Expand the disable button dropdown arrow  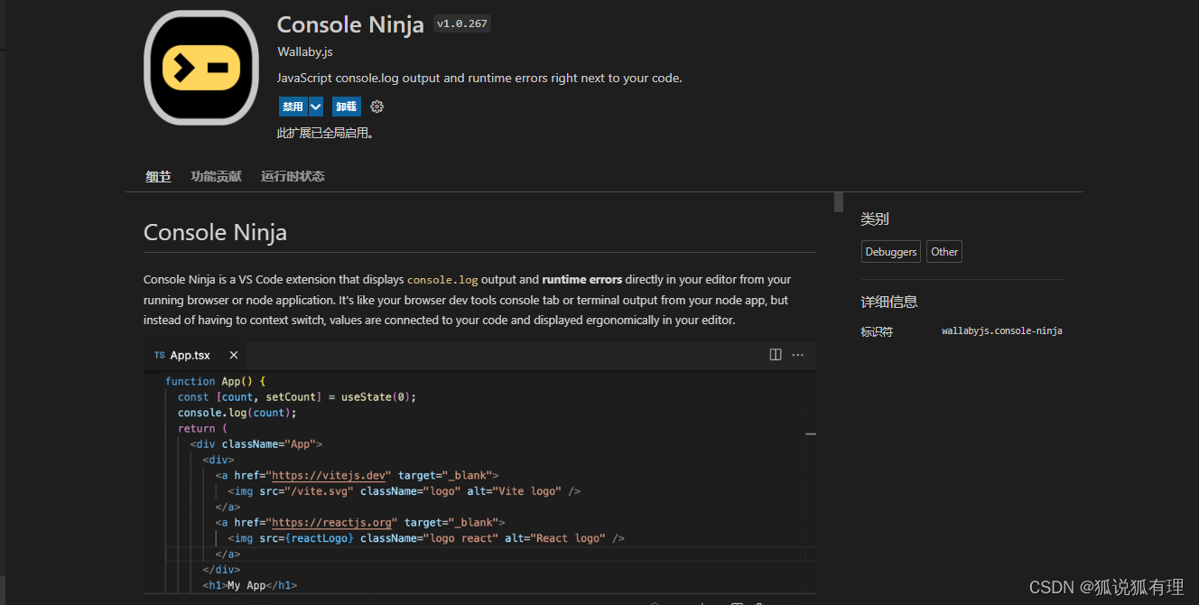315,107
